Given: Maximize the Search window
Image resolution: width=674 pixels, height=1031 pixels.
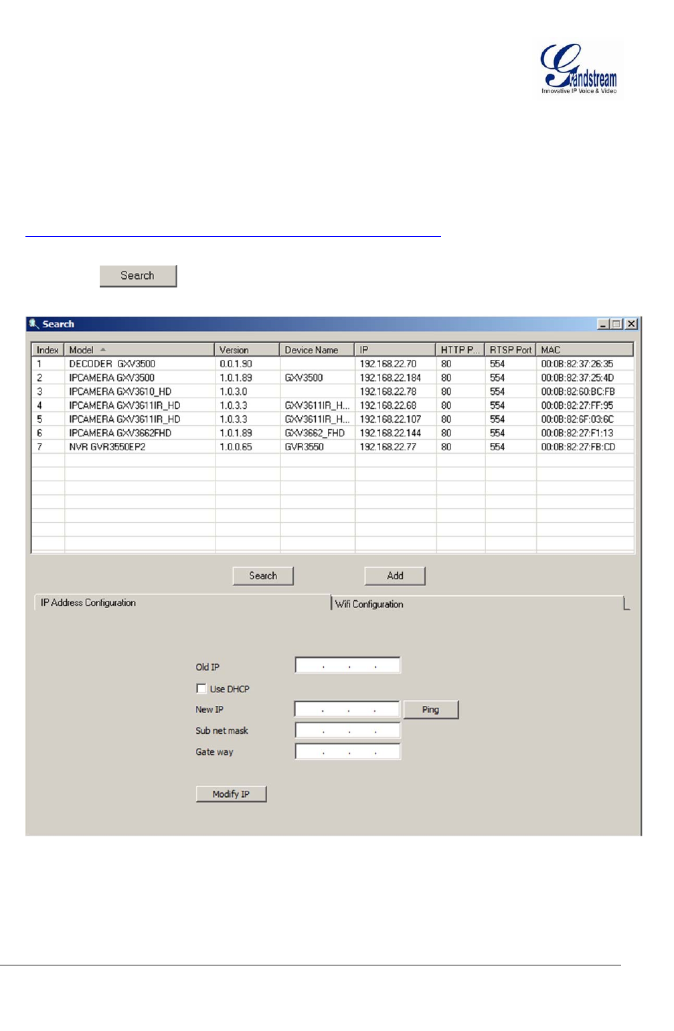Looking at the screenshot, I should click(616, 324).
